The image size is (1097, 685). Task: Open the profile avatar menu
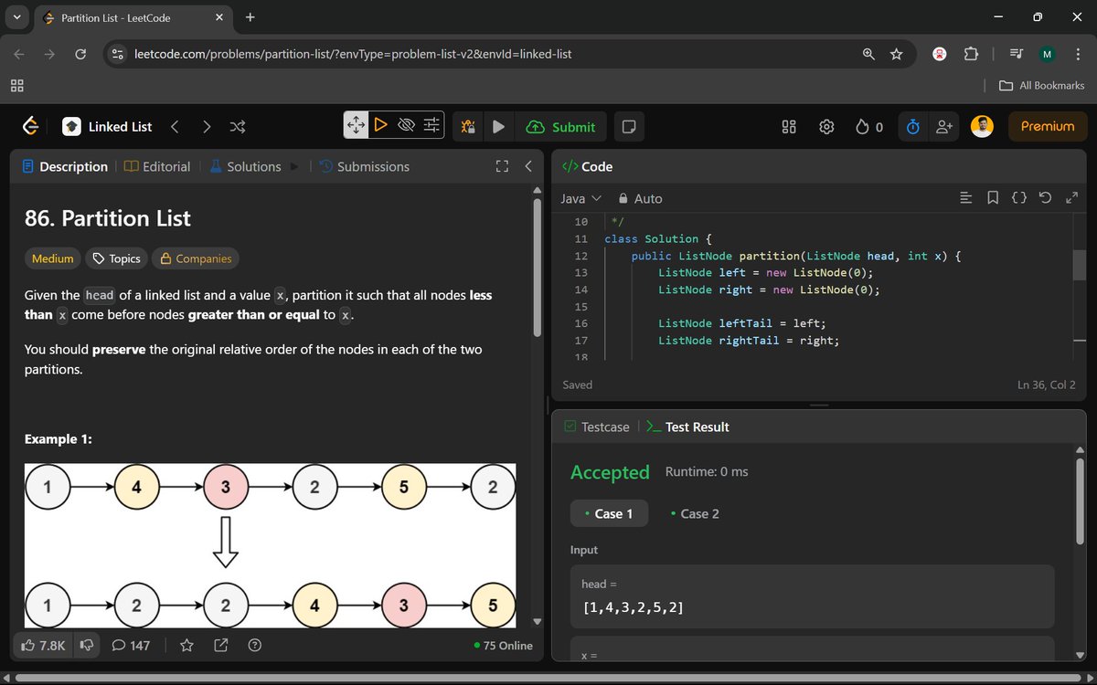pyautogui.click(x=982, y=127)
